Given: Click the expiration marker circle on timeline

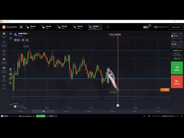Looking at the screenshot, I should [118, 106].
